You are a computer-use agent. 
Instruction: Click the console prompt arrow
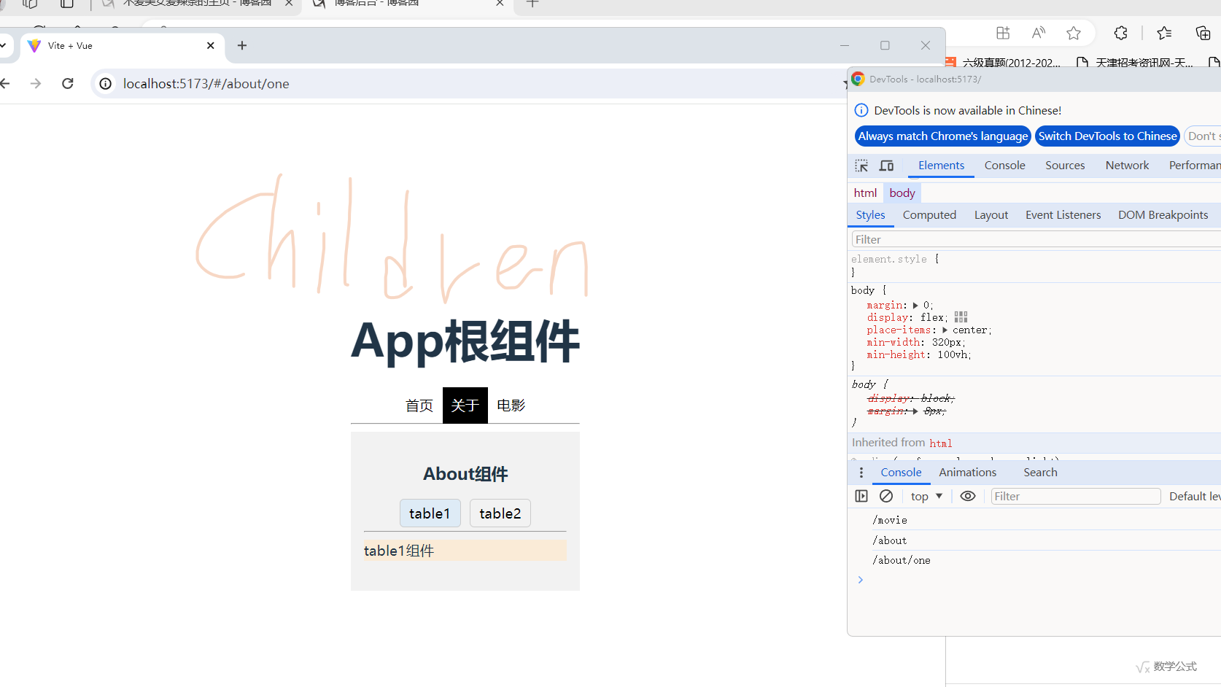(861, 580)
